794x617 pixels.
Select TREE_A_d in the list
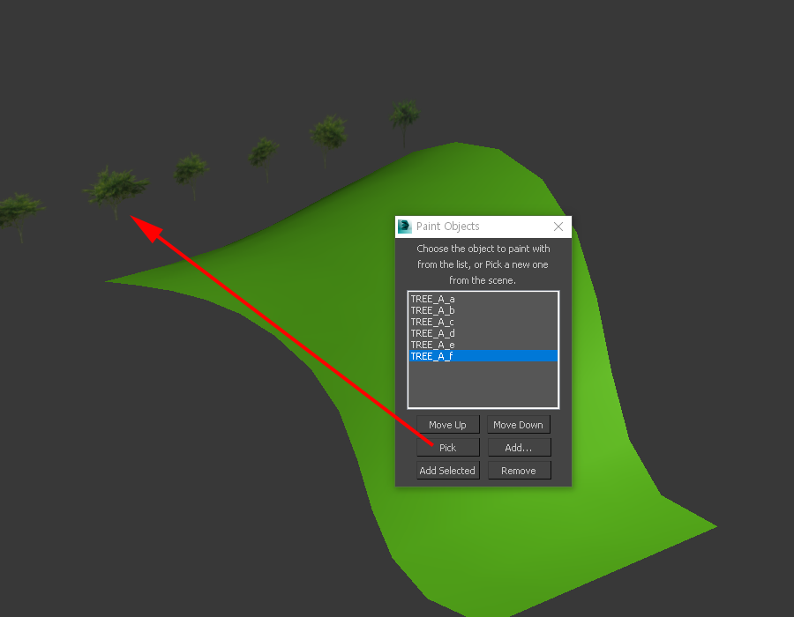coord(483,333)
